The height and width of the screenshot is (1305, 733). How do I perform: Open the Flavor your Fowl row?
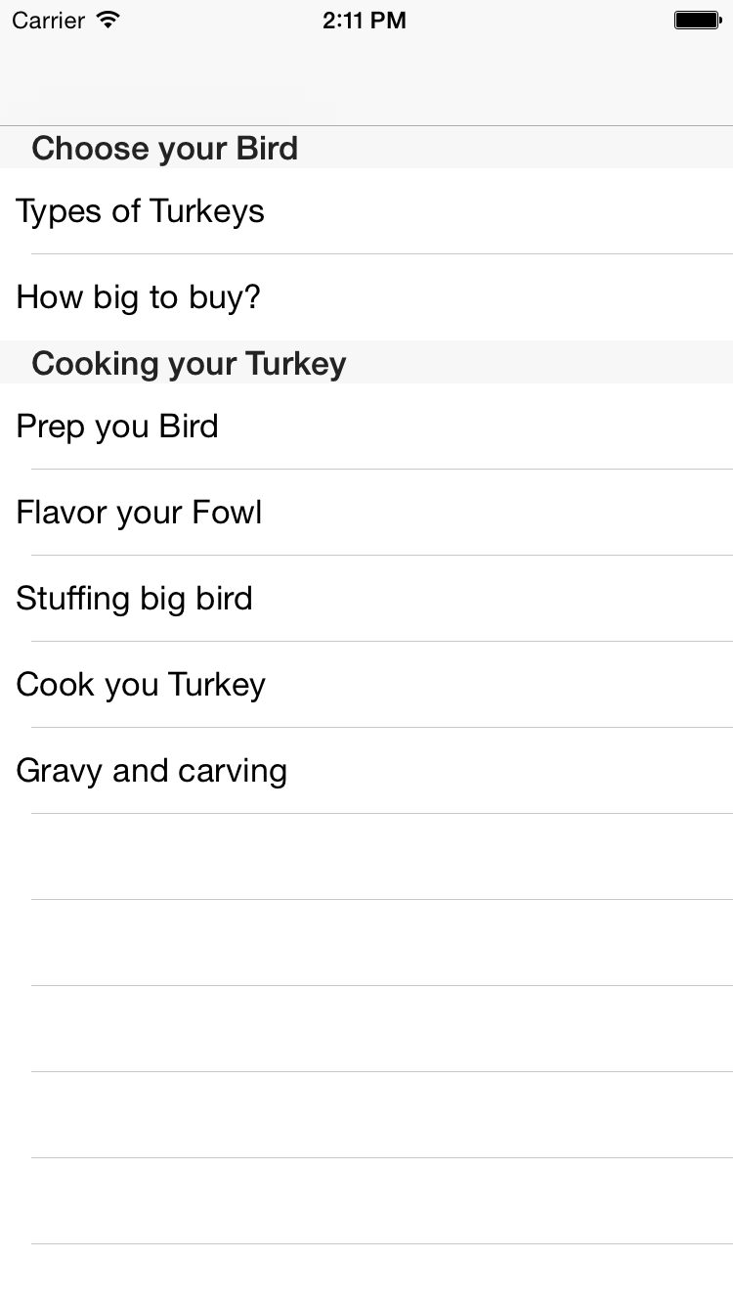366,513
